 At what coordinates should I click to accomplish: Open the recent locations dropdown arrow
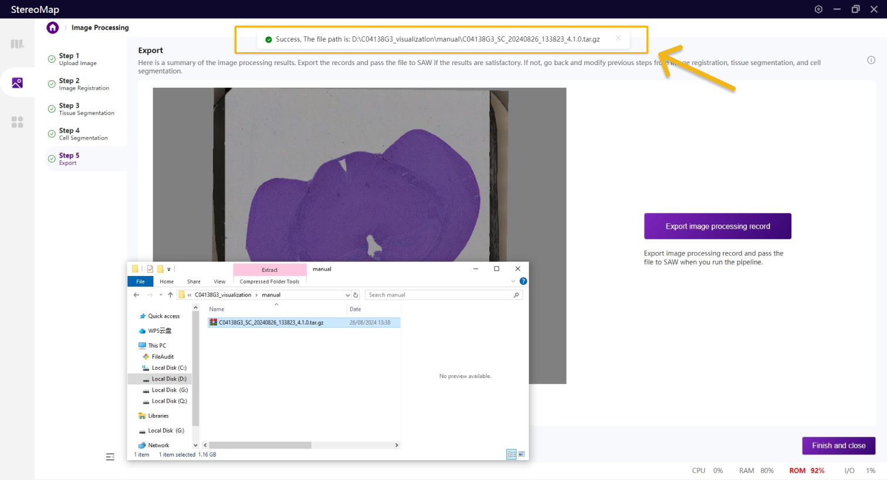tap(161, 295)
